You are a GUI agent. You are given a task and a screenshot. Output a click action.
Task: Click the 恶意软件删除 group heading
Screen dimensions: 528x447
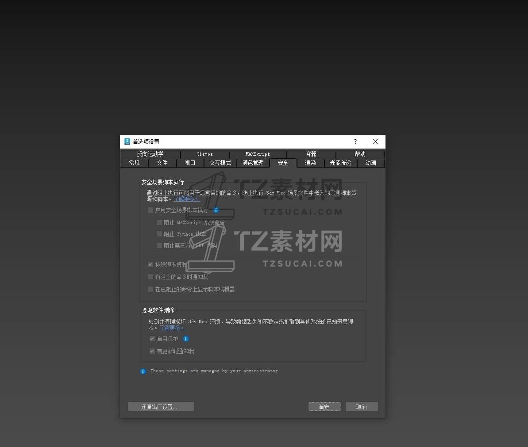pyautogui.click(x=158, y=310)
